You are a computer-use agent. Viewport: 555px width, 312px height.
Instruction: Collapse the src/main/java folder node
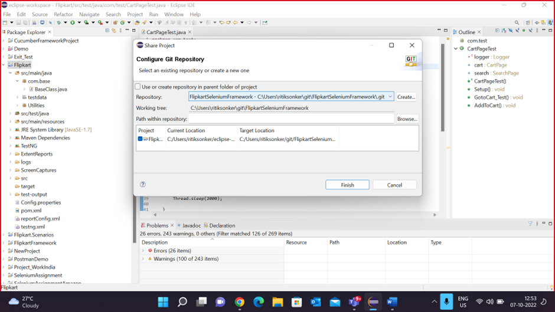click(10, 73)
